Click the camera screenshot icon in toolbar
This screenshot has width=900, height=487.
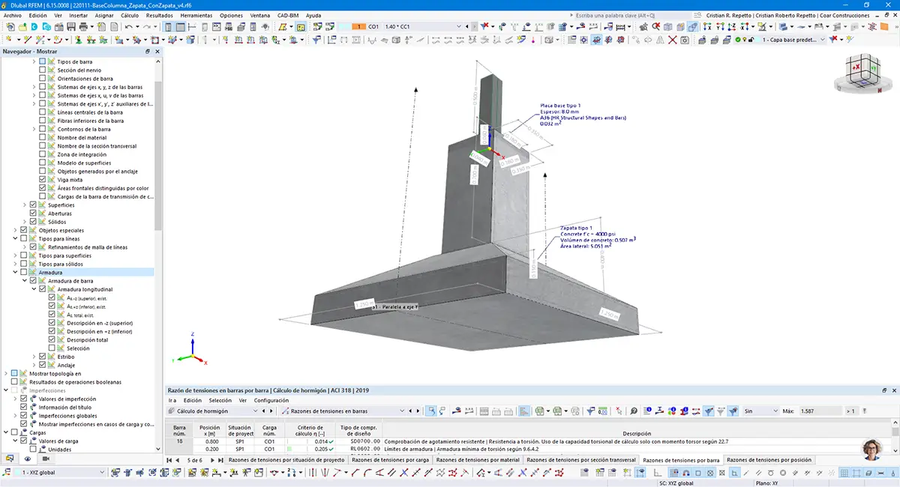pos(685,40)
